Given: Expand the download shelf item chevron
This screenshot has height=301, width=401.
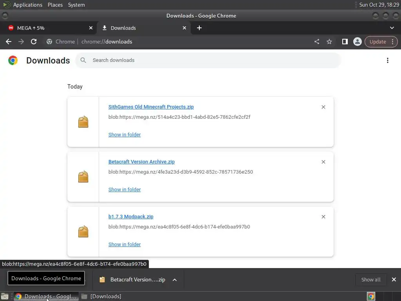Looking at the screenshot, I should tap(175, 280).
